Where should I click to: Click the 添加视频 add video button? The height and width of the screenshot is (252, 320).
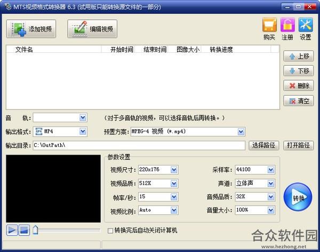(31, 29)
